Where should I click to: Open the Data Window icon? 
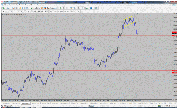(x=17, y=8)
